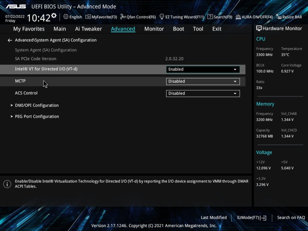This screenshot has height=231, width=308.
Task: Open Qfan Control fan icon
Action: click(123, 17)
